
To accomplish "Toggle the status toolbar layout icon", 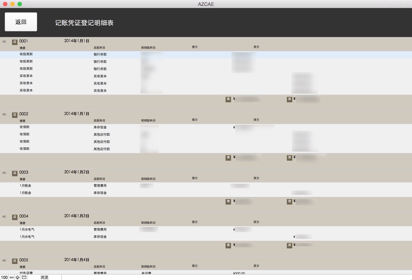I will tap(24, 277).
